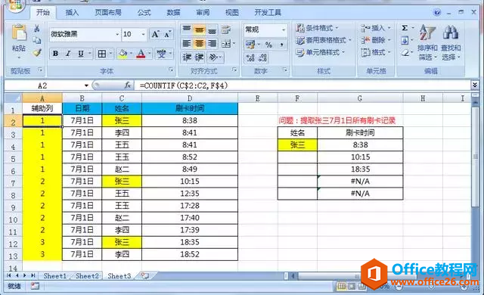Viewport: 484px width, 295px height.
Task: Click the insert new worksheet tab icon
Action: point(145,276)
